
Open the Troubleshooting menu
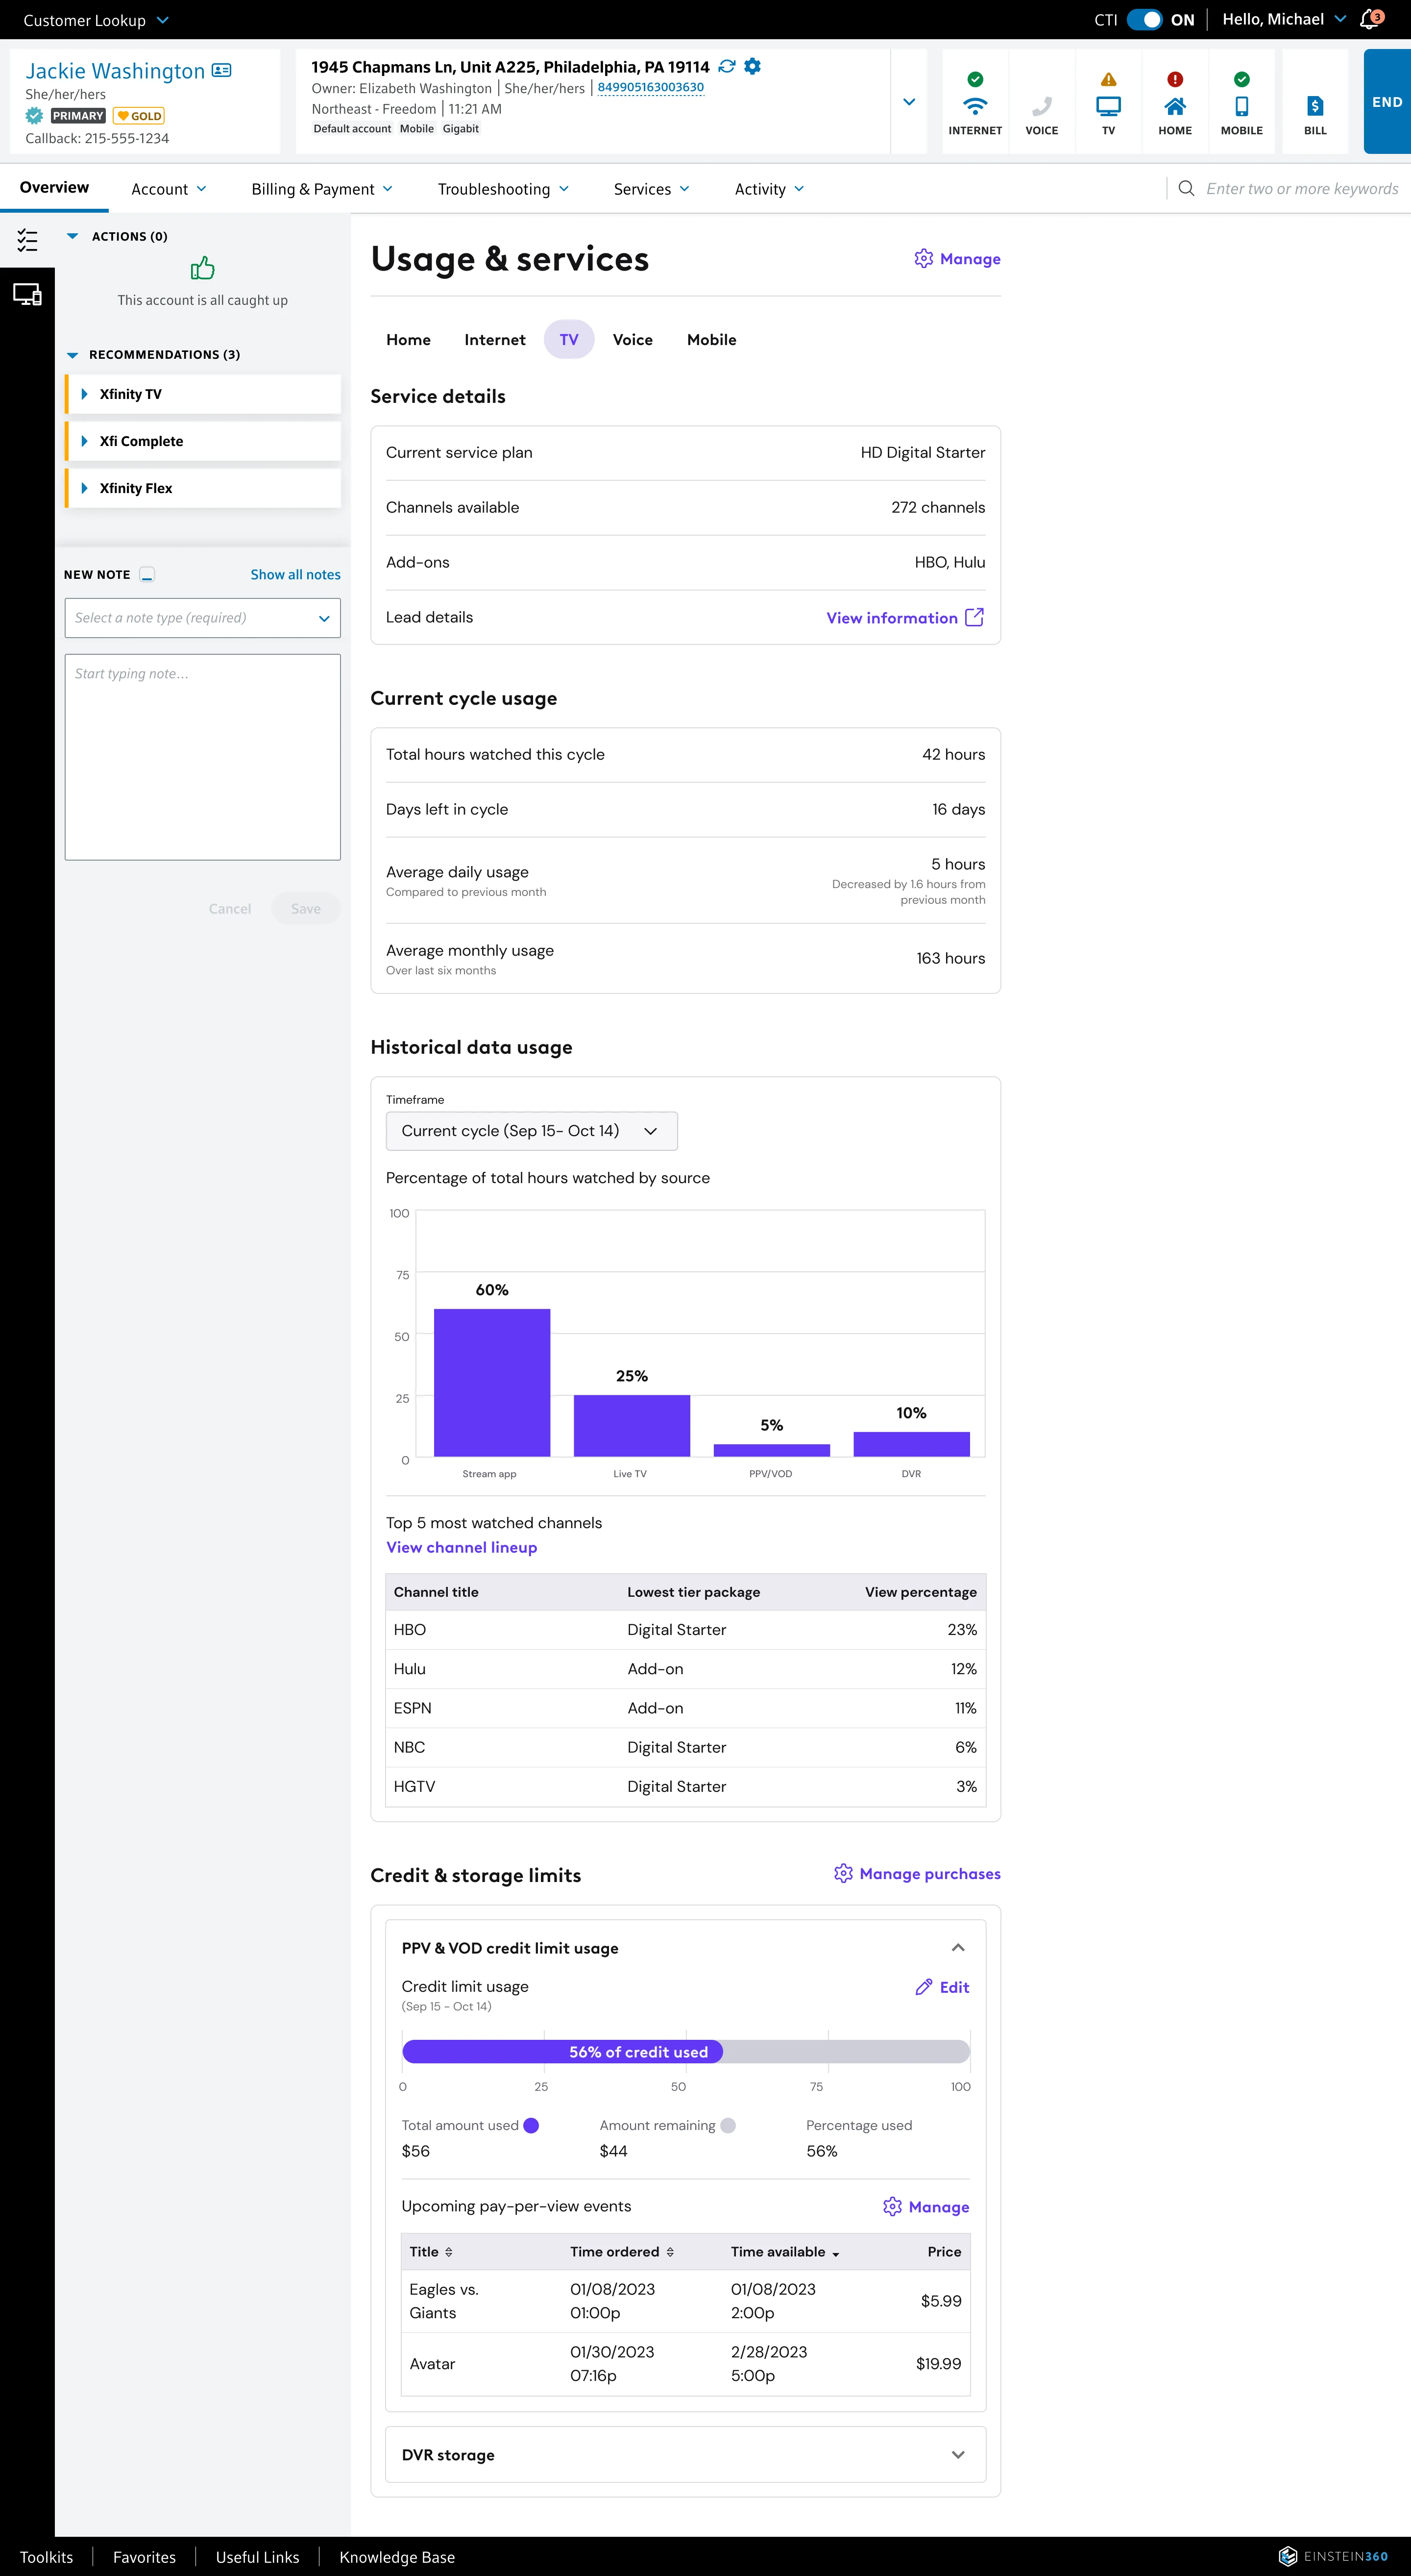point(504,189)
